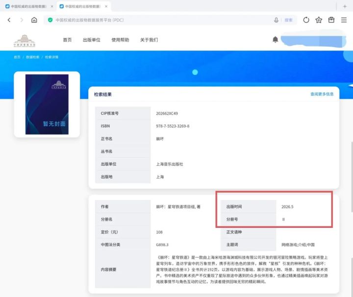Click the 暂无封面 book cover thumbnail
Screen dimensions: 353x297
(x=47, y=104)
